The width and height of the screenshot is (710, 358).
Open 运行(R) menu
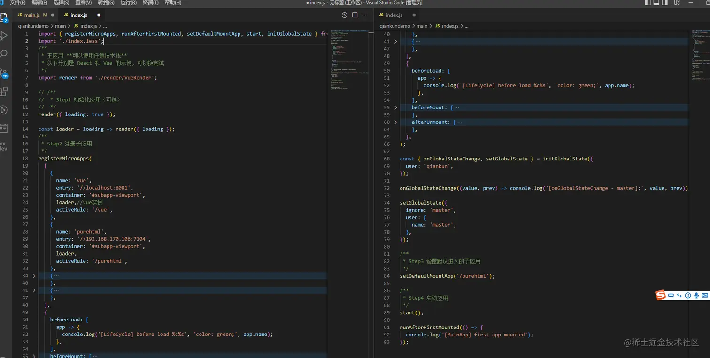coord(129,2)
